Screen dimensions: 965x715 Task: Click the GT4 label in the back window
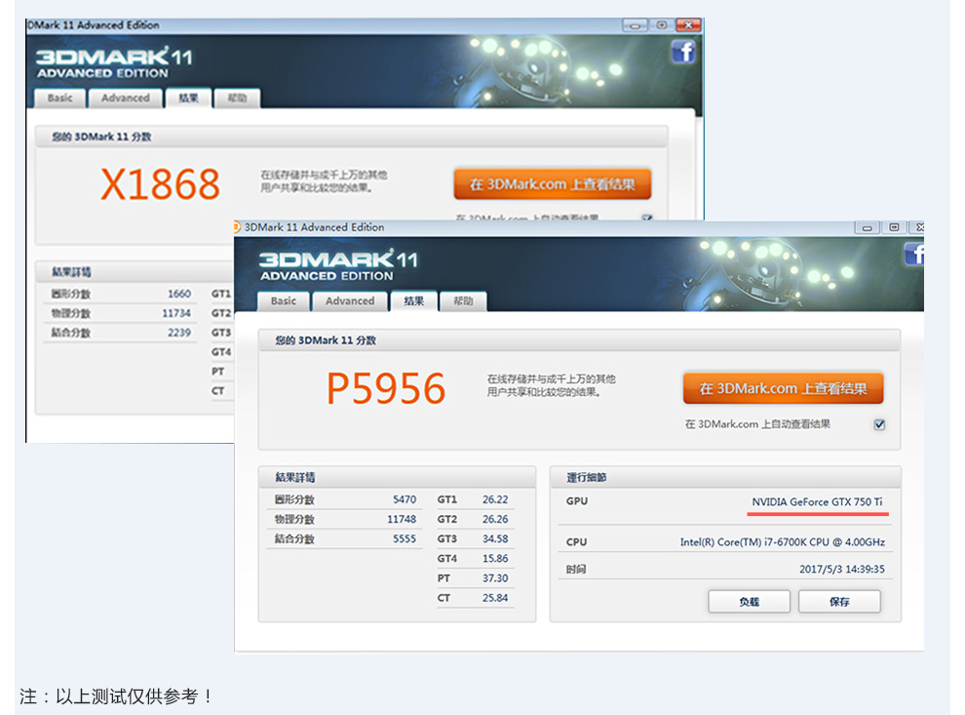[x=221, y=352]
